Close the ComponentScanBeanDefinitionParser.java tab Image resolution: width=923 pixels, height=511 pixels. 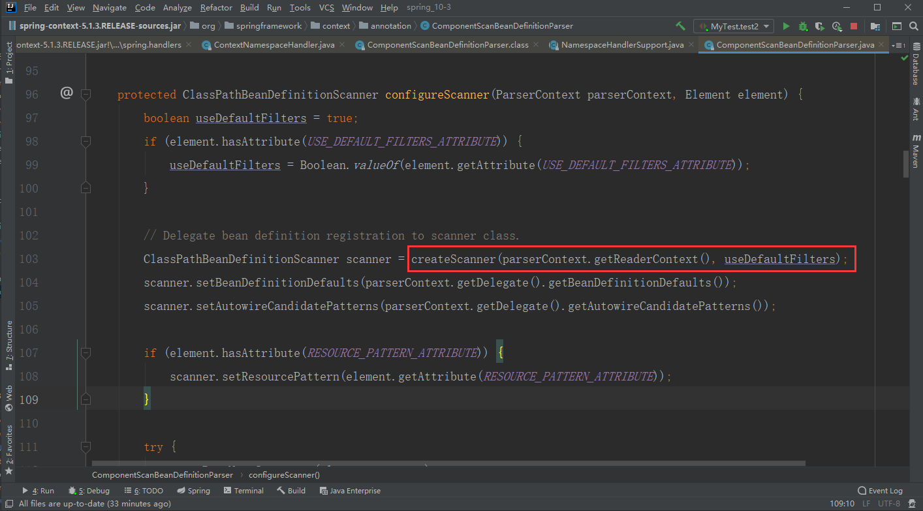[881, 45]
